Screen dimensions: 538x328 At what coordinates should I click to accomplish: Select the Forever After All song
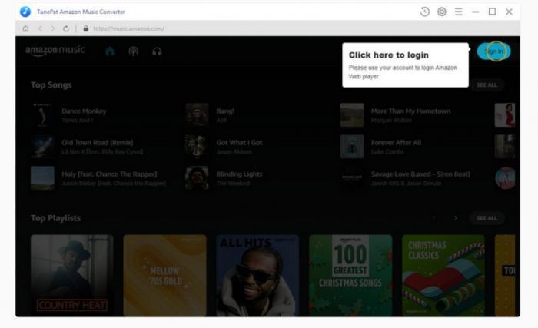coord(397,142)
